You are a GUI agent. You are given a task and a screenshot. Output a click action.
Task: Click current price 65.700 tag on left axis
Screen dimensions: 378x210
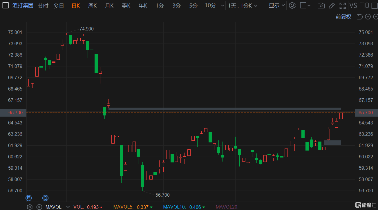tap(13, 113)
